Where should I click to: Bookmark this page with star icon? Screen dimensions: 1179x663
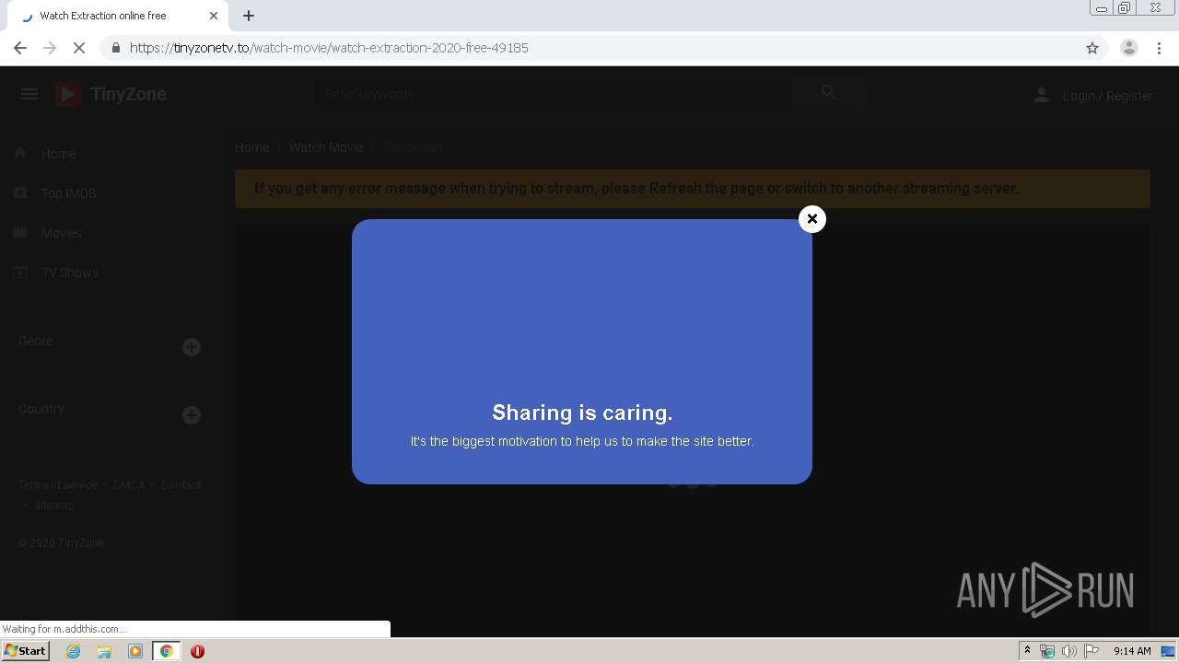tap(1092, 48)
